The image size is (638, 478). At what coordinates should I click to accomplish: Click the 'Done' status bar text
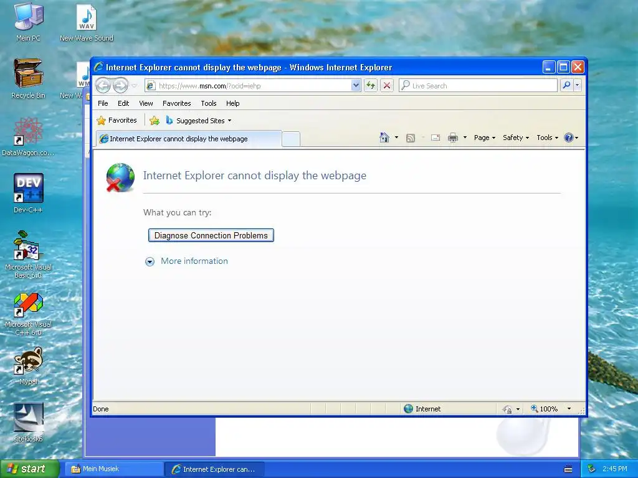pyautogui.click(x=100, y=409)
